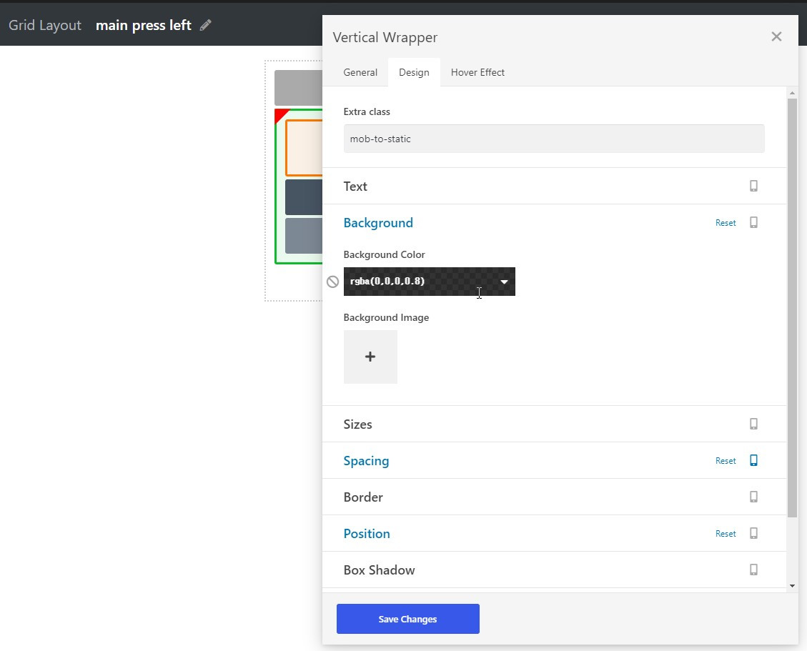This screenshot has height=651, width=807.
Task: Clear the background color value
Action: [332, 282]
